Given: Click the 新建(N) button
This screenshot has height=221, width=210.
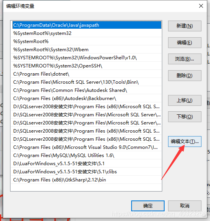Looking at the screenshot, I should point(185,26).
